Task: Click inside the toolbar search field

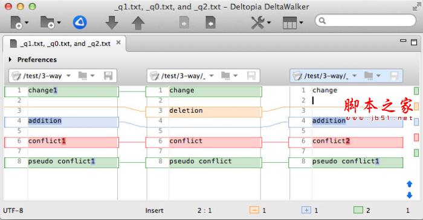Action: [366, 20]
